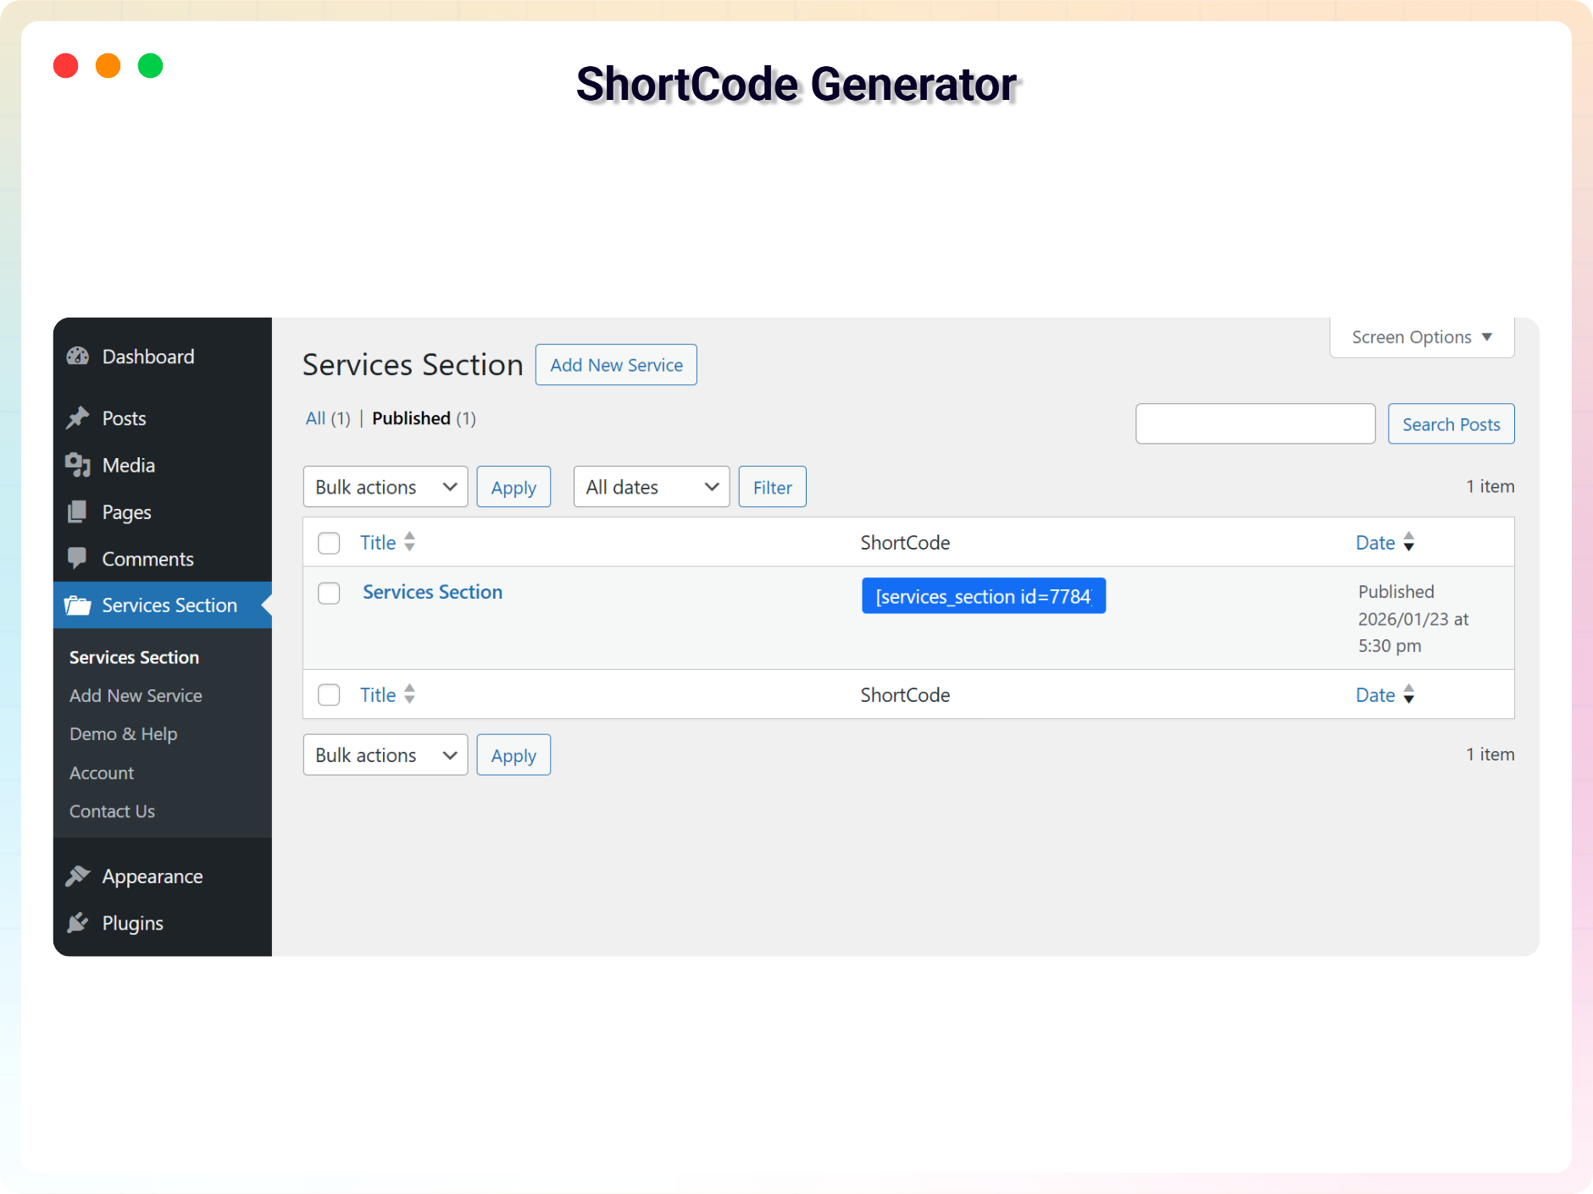
Task: Select the blue services_section shortcode field
Action: (983, 596)
